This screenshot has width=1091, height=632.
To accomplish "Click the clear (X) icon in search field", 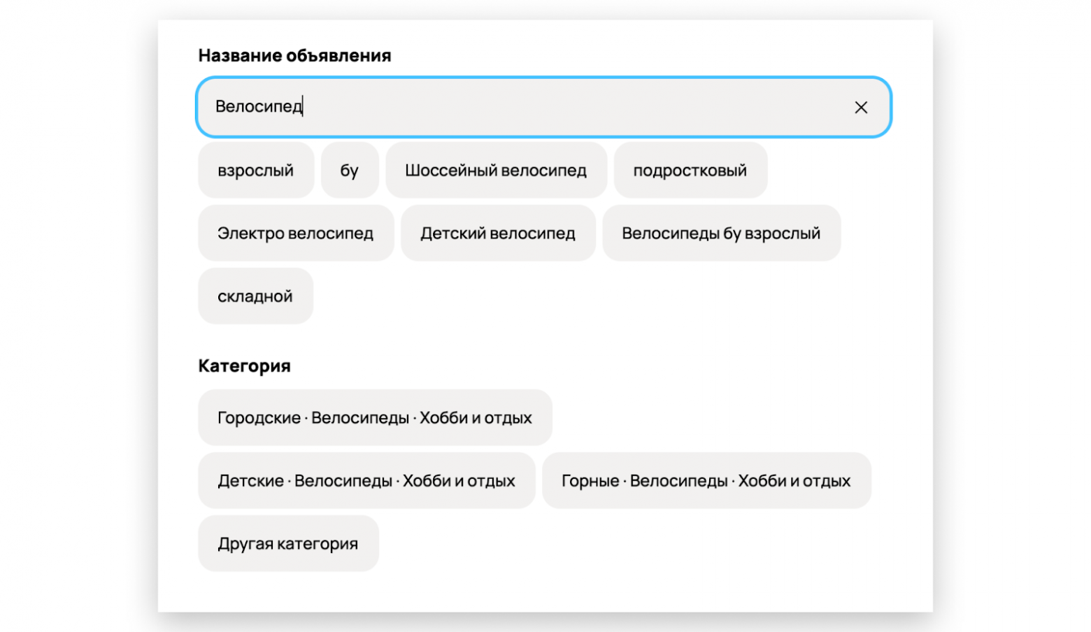I will pyautogui.click(x=860, y=107).
